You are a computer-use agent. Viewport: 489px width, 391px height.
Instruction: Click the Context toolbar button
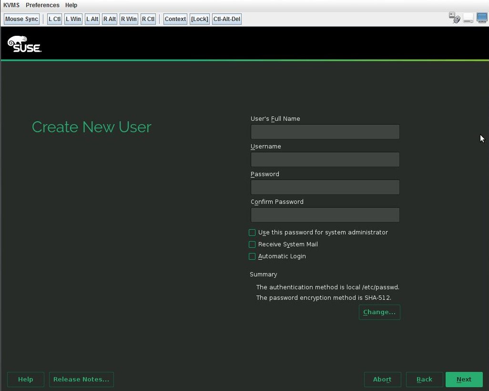175,19
